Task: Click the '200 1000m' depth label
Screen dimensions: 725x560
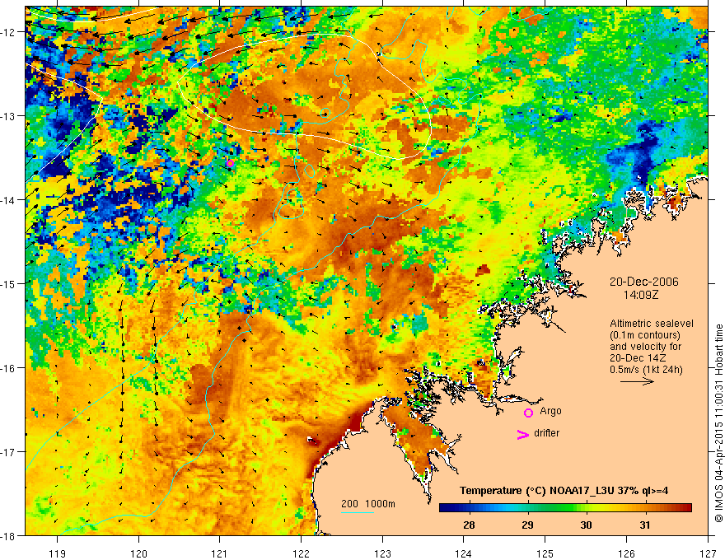Action: (x=368, y=504)
